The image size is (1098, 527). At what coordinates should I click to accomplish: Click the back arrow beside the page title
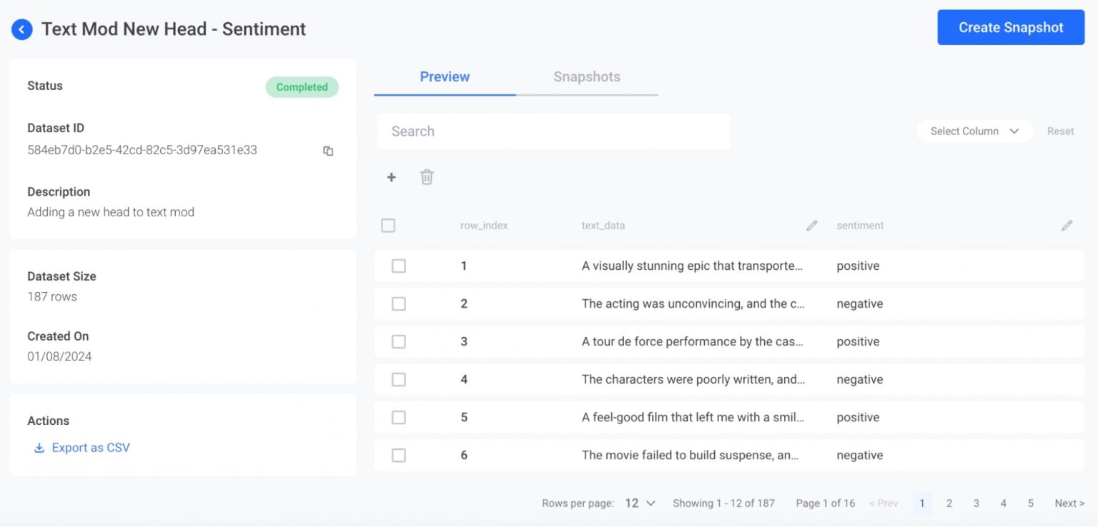point(21,29)
